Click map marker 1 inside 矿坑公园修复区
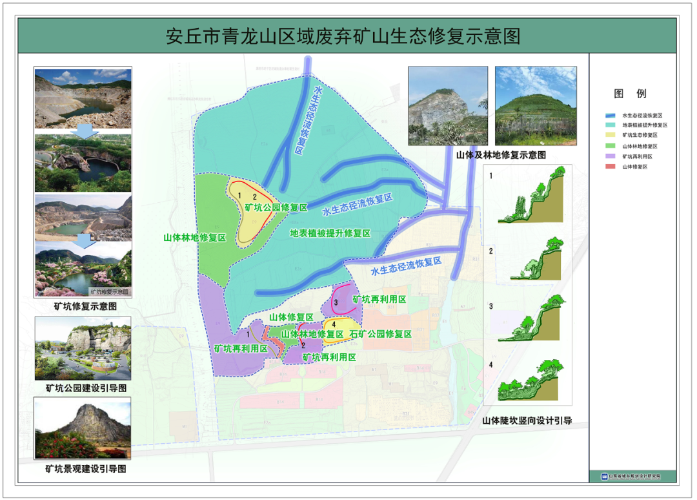The image size is (697, 500). click(x=238, y=195)
